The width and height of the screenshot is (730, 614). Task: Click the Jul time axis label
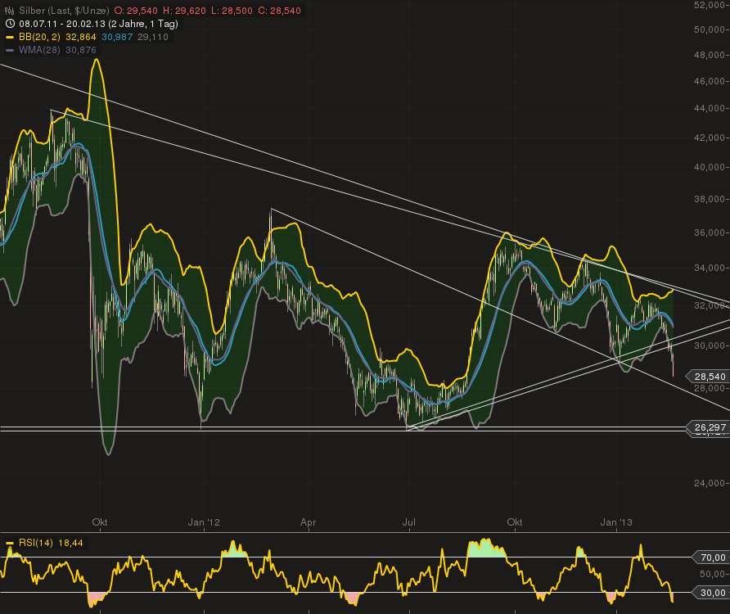click(409, 521)
